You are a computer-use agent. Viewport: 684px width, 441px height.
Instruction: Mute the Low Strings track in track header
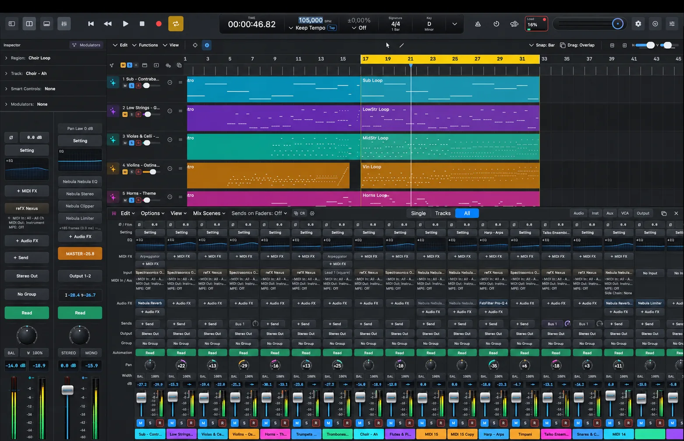pyautogui.click(x=125, y=114)
